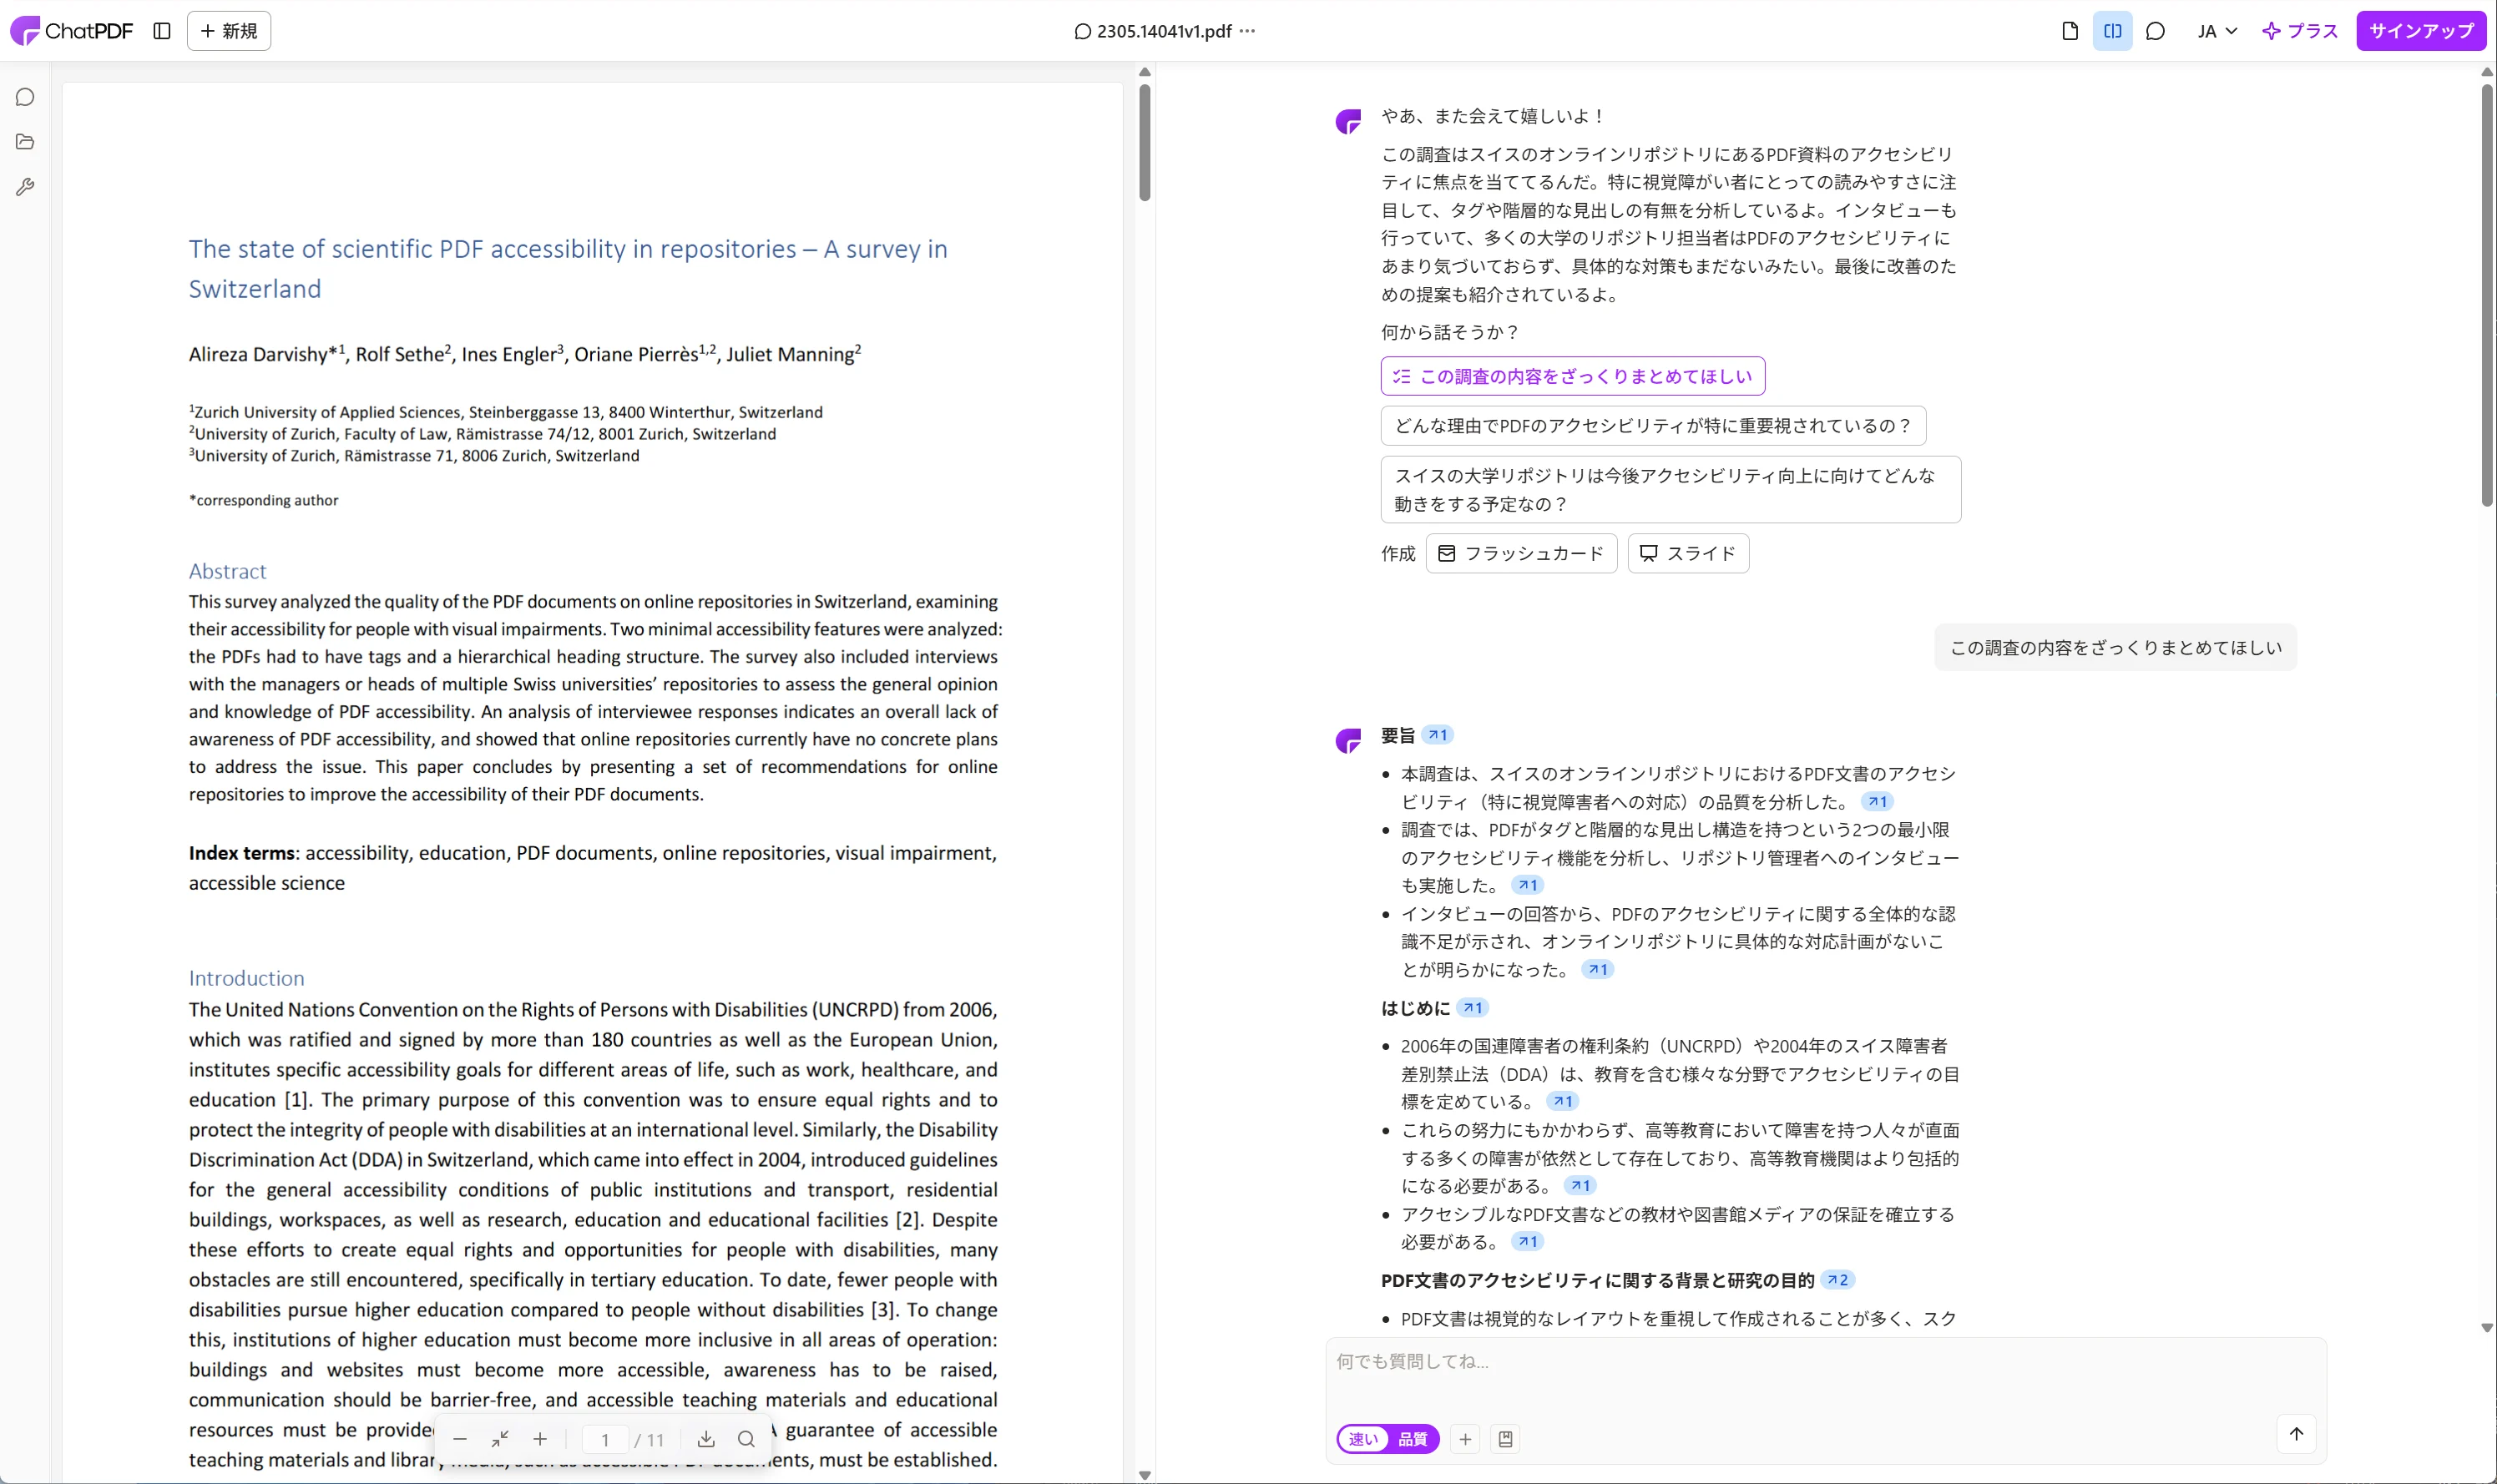Image resolution: width=2497 pixels, height=1484 pixels.
Task: Open the API/tools wrench icon in sidebar
Action: point(25,186)
